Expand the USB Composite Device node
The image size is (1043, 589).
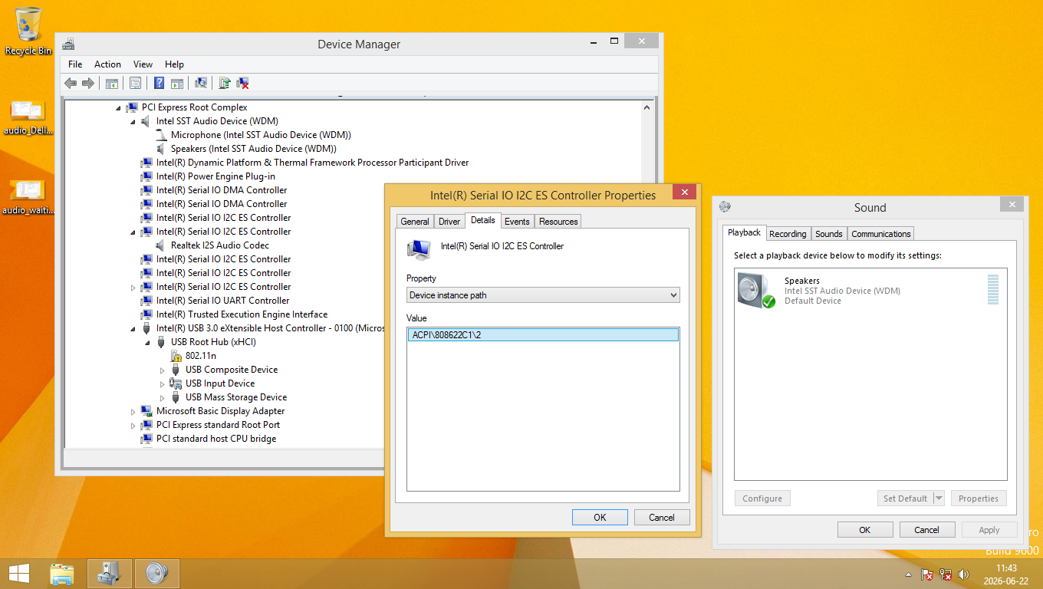[162, 370]
